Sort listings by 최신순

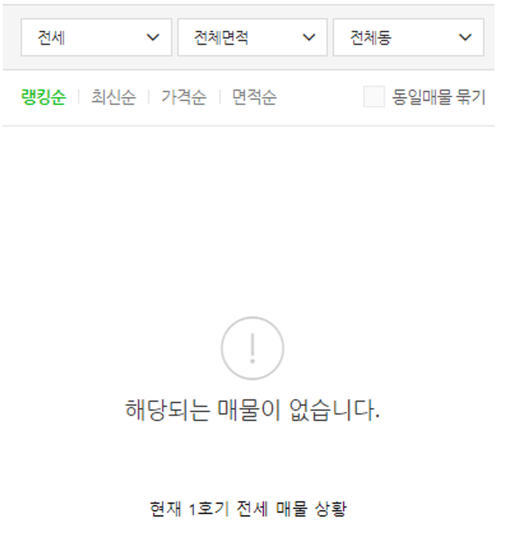pyautogui.click(x=113, y=97)
